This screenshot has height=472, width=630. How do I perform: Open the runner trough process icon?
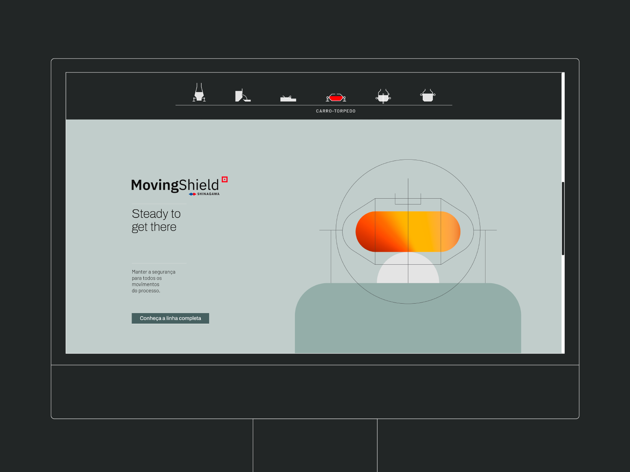[289, 98]
